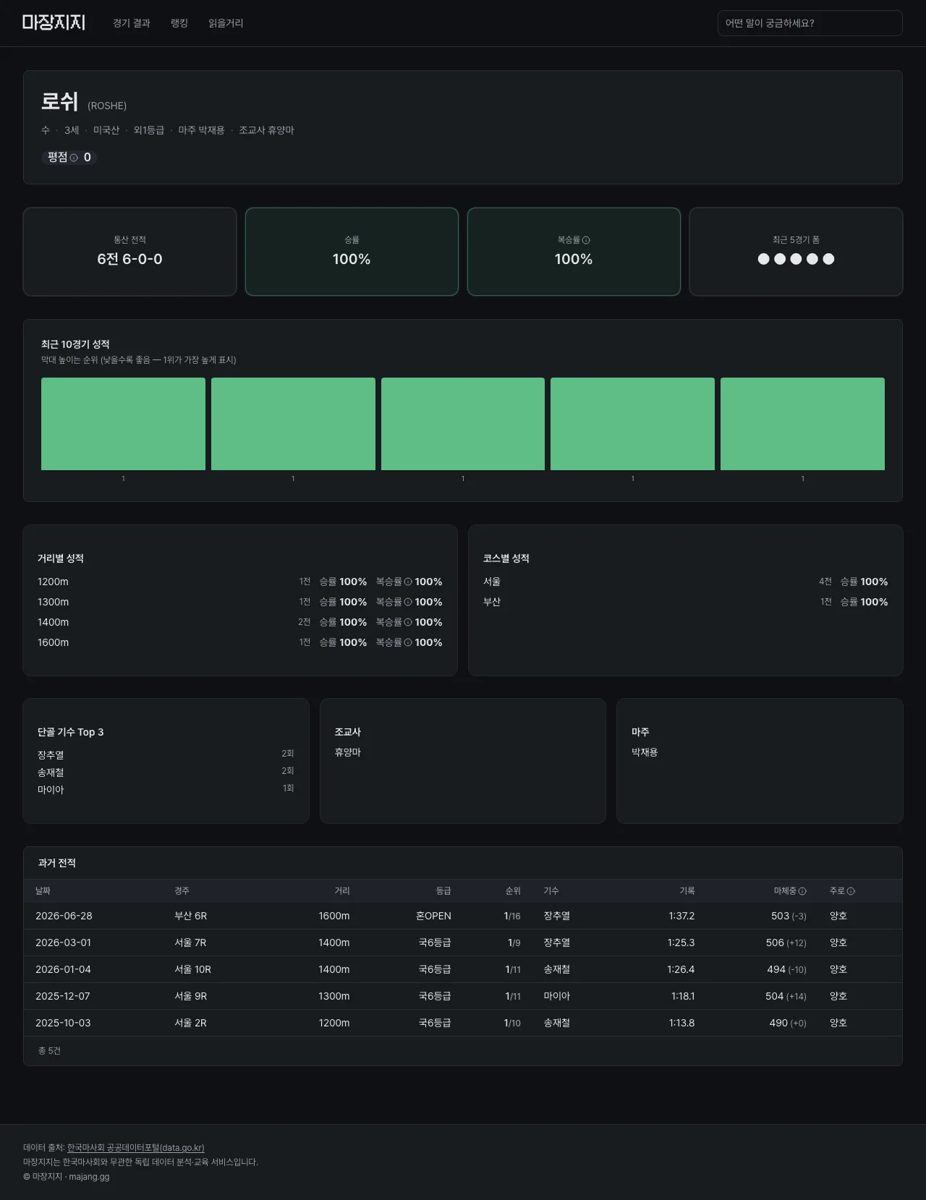This screenshot has height=1200, width=926.
Task: Click jockey 장추열 in the Top 3 list
Action: (x=51, y=755)
